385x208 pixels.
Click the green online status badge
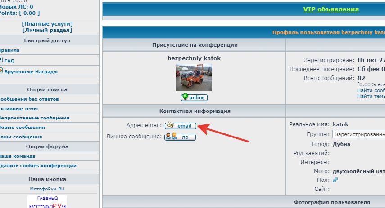[194, 97]
